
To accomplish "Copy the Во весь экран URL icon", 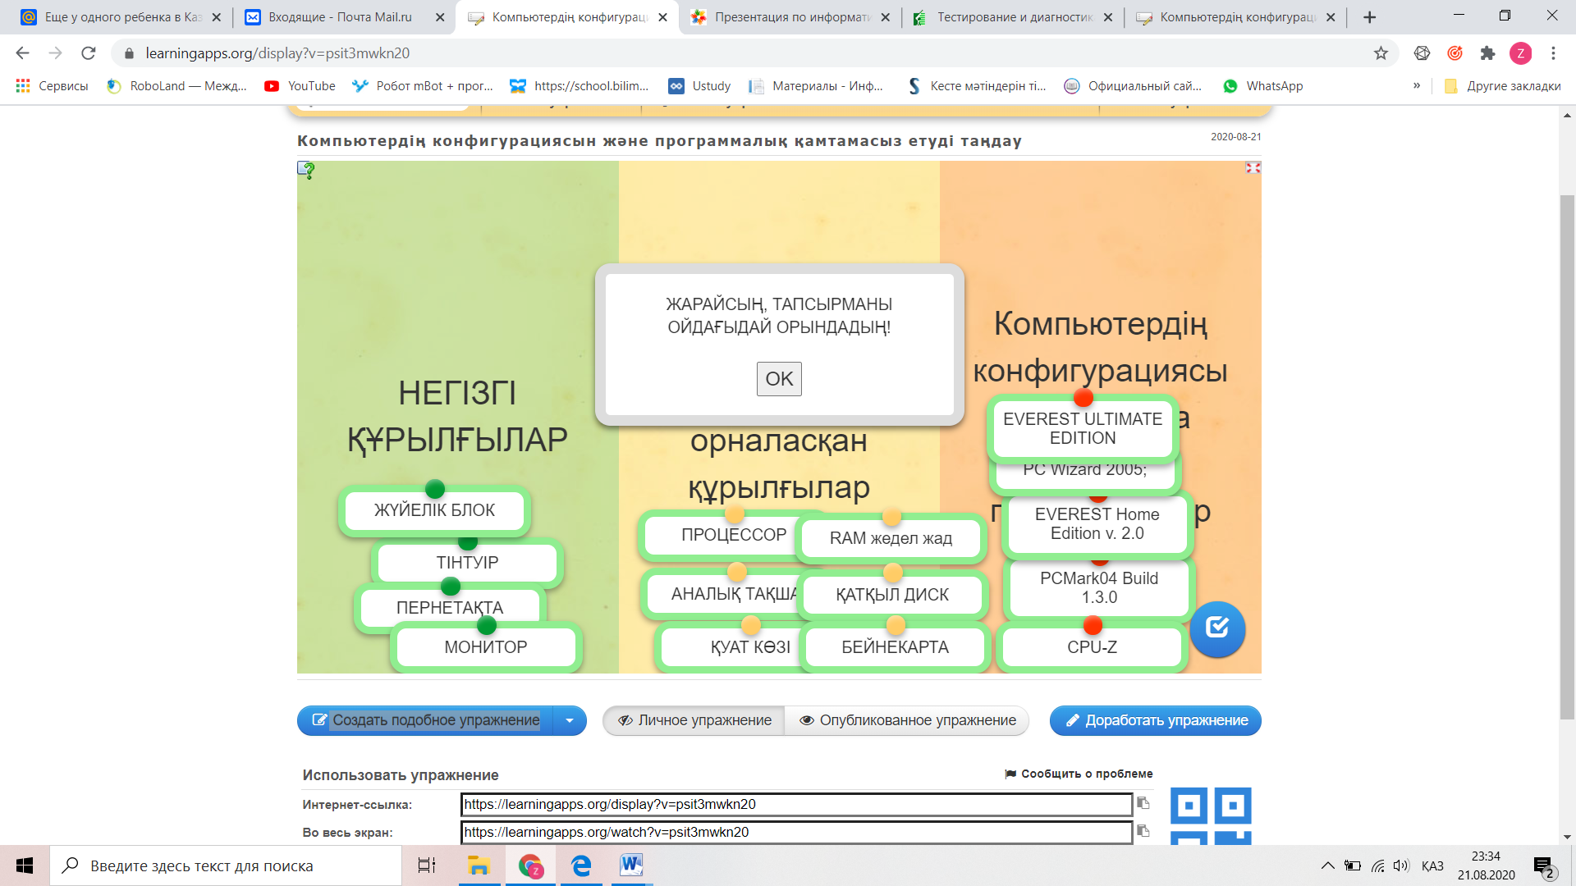I will [1143, 831].
